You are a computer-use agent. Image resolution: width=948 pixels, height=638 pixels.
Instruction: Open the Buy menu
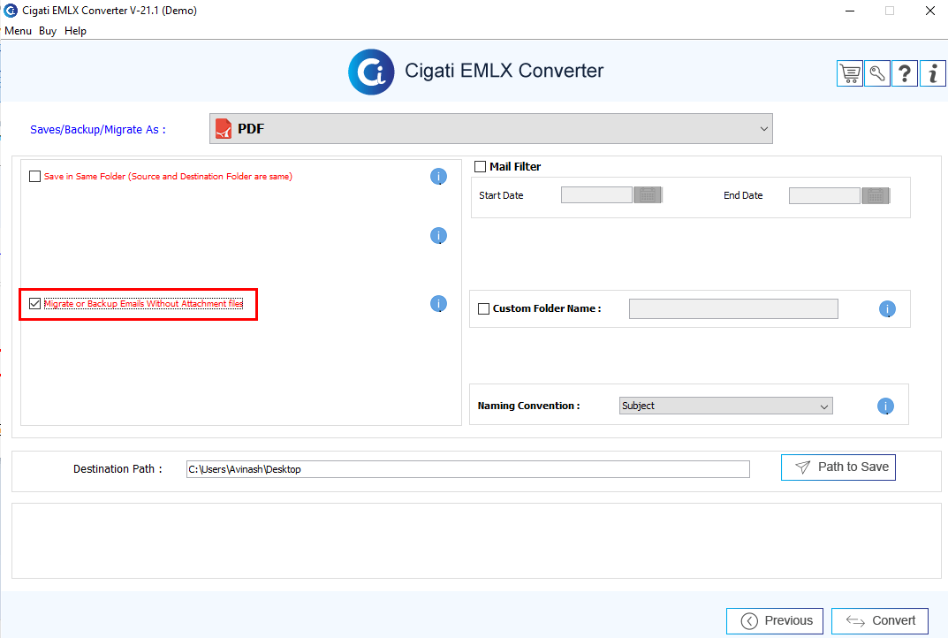pos(48,31)
